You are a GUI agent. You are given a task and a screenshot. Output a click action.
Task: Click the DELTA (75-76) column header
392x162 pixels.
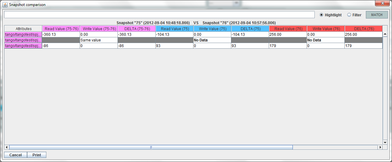(x=137, y=29)
